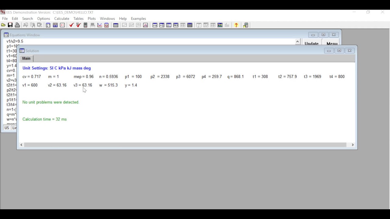Open the Plots menu
Screen dimensions: 390x219
point(92,19)
